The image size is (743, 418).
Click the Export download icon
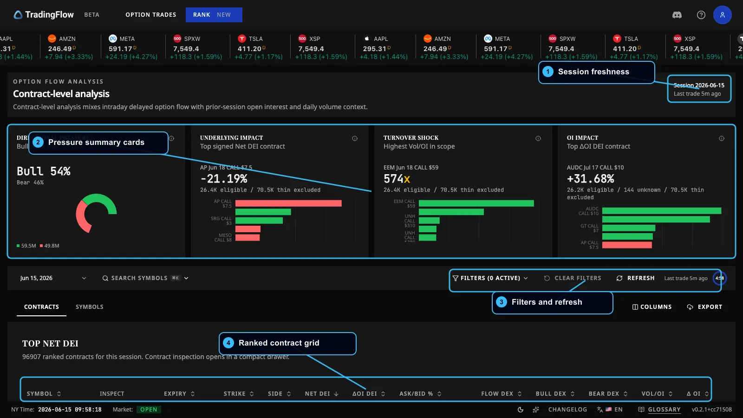click(690, 307)
